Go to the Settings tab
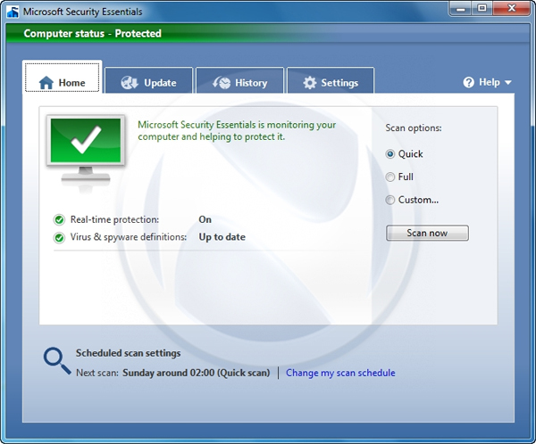The image size is (536, 444). pyautogui.click(x=331, y=82)
